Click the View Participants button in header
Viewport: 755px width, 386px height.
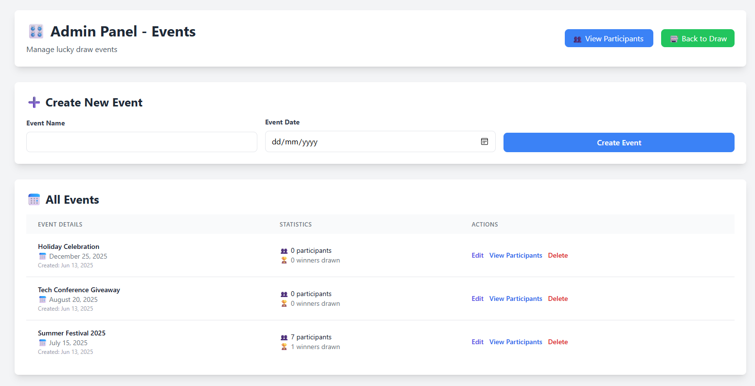[x=609, y=38]
